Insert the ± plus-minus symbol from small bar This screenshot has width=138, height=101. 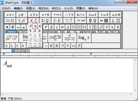[x=68, y=27]
